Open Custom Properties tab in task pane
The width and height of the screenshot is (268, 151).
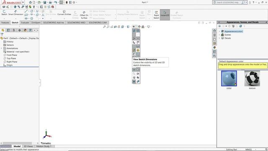pos(214,52)
